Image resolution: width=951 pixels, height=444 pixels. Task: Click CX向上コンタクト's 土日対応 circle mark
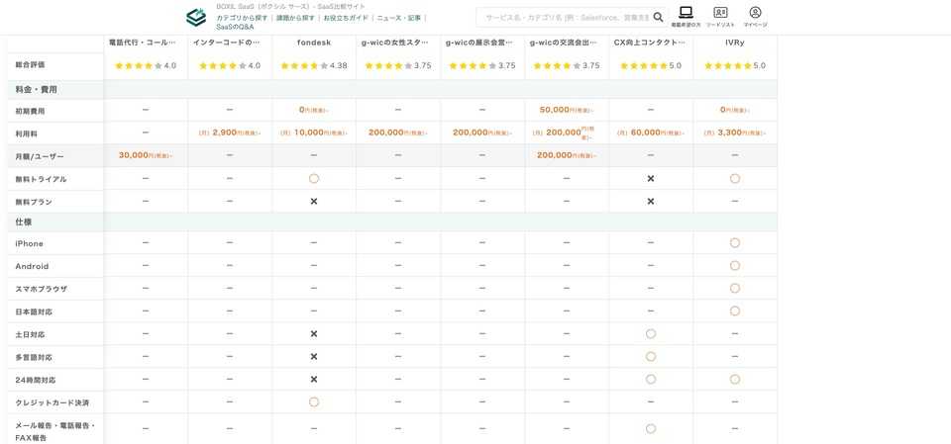(650, 334)
